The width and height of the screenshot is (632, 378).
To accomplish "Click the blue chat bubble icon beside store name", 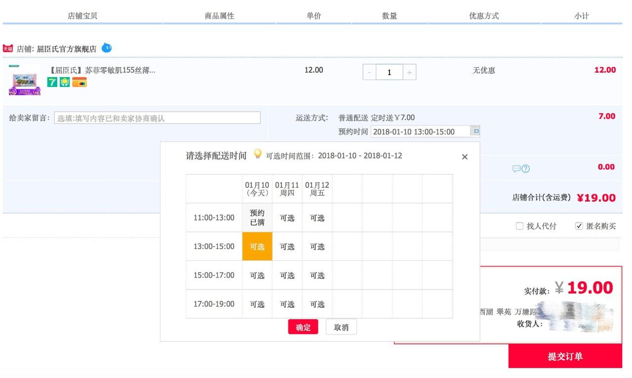I will 107,48.
